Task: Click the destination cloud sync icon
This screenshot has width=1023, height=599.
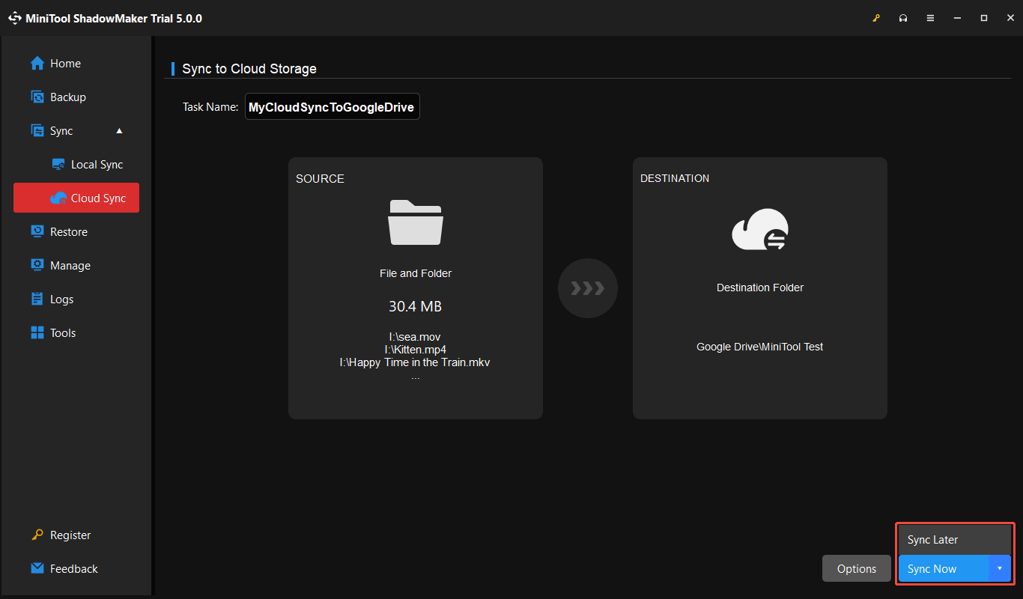Action: (760, 230)
